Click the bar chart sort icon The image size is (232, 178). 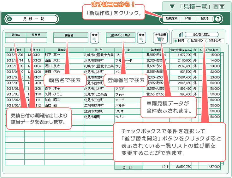point(181,35)
